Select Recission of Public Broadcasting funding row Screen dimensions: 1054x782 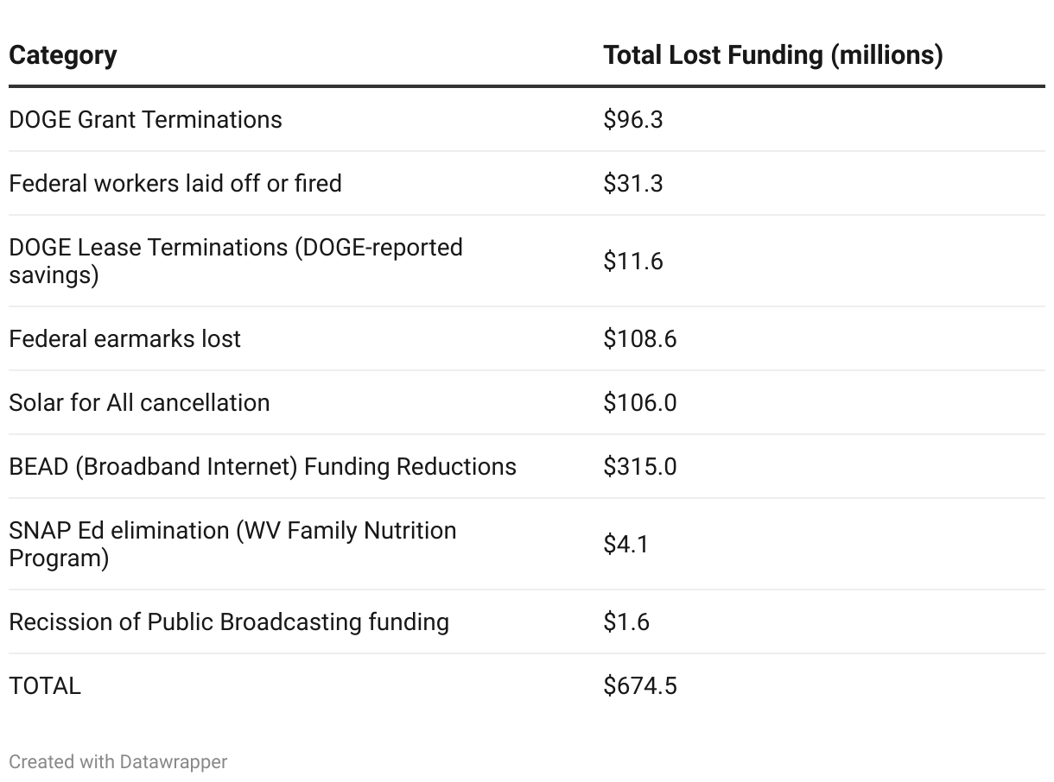[x=229, y=621]
